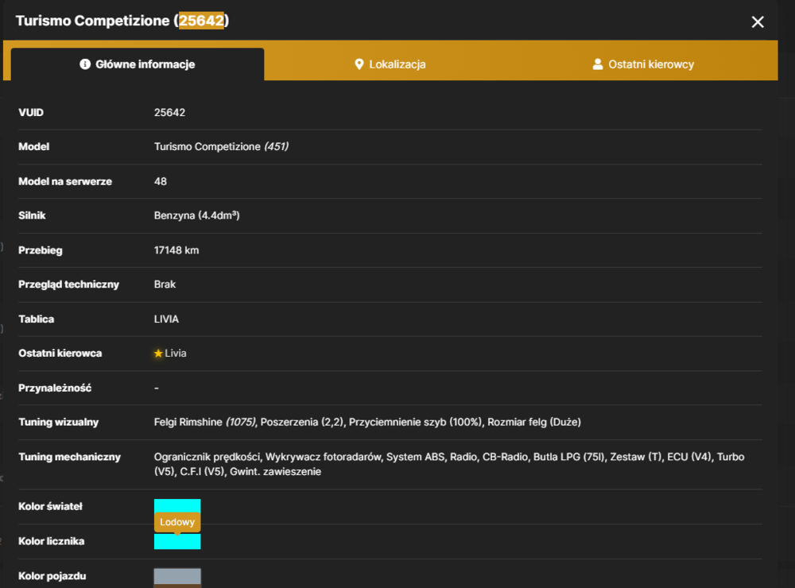Viewport: 795px width, 588px height.
Task: Click the info icon on Główne informacje tab
Action: [x=85, y=64]
